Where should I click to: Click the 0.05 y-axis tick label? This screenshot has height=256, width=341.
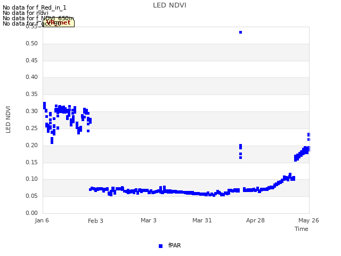coord(32,196)
